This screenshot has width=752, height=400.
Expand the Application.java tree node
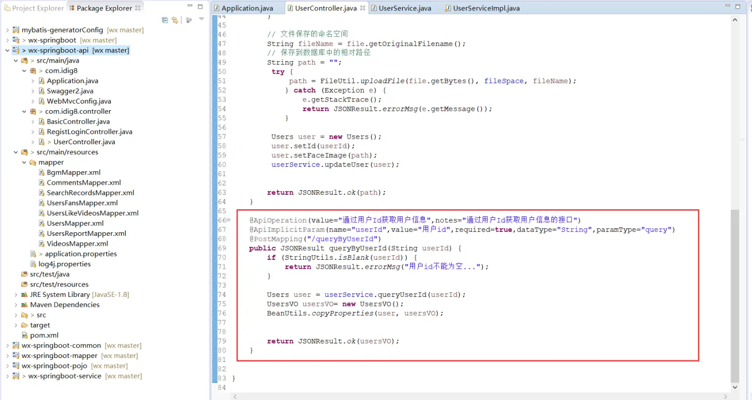click(x=33, y=81)
